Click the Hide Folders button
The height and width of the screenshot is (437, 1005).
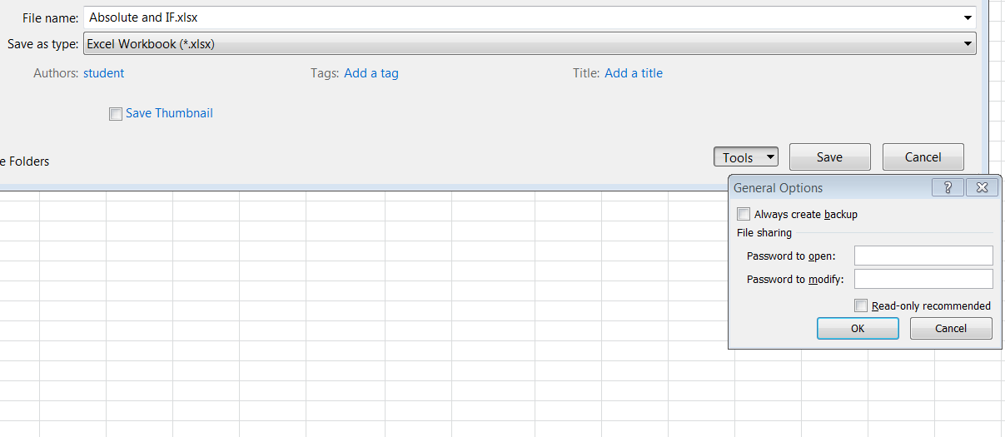click(x=25, y=161)
